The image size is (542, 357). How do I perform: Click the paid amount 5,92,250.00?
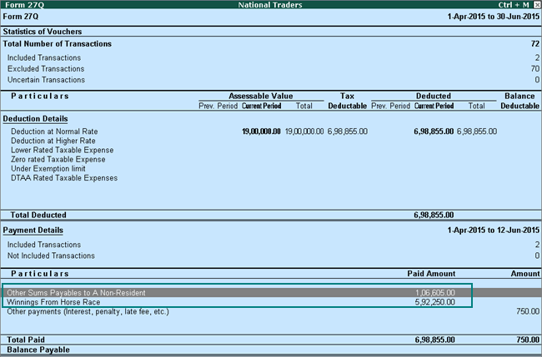(x=435, y=302)
